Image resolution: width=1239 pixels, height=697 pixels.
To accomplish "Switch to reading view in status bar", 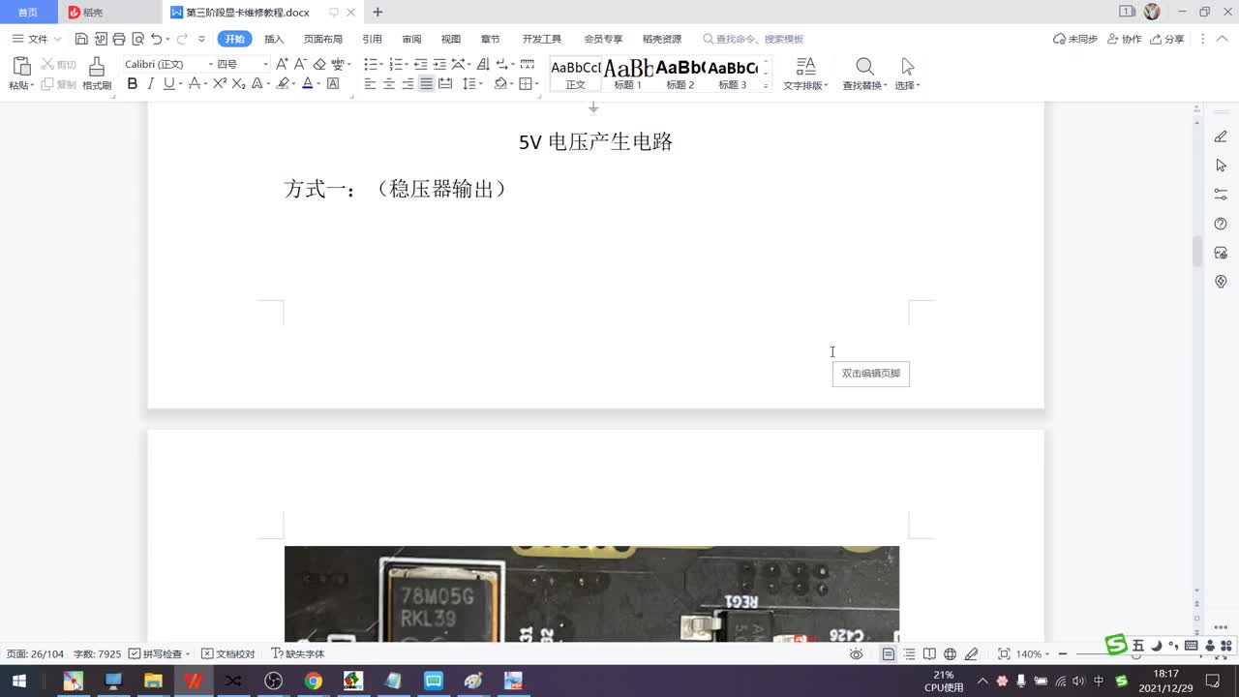I will [929, 654].
